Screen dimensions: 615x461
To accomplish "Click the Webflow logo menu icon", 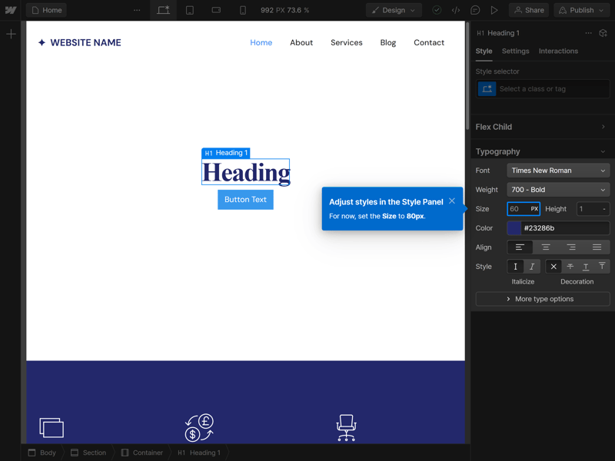I will (11, 10).
